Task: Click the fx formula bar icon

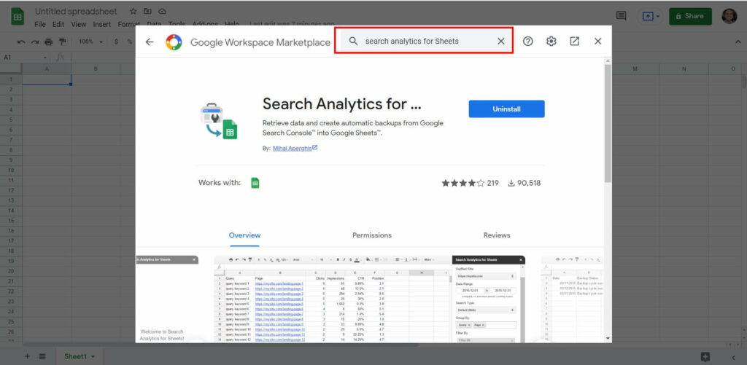Action: click(60, 57)
